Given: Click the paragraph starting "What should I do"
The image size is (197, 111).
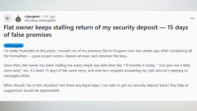Looking at the screenshot, I should click(x=96, y=88).
